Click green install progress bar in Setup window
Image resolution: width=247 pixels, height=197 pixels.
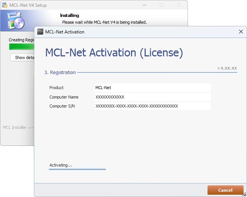(22, 47)
